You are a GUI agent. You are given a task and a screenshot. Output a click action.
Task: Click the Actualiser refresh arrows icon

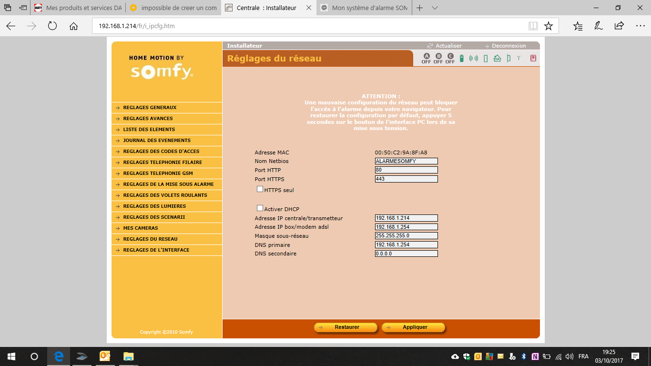[430, 46]
